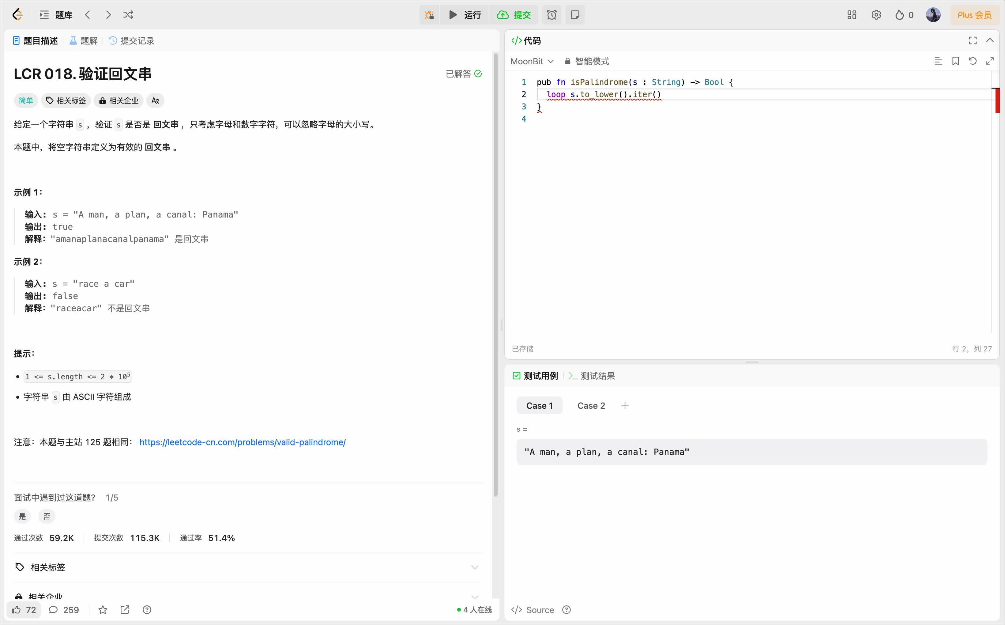Open the random question shuffle icon

pos(129,15)
